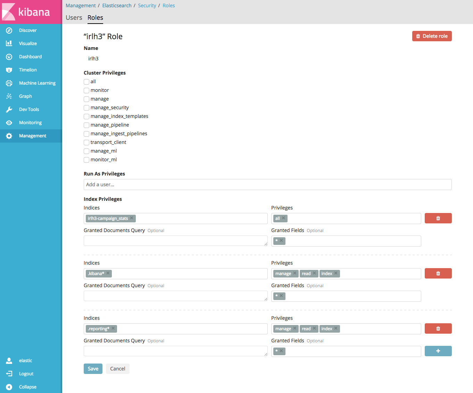Enable manage_security cluster privilege
473x393 pixels.
(86, 108)
